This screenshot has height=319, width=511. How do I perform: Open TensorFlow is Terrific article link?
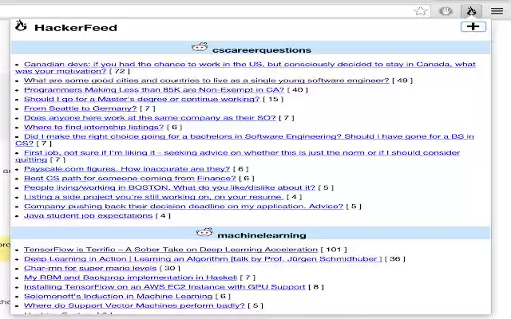(170, 250)
